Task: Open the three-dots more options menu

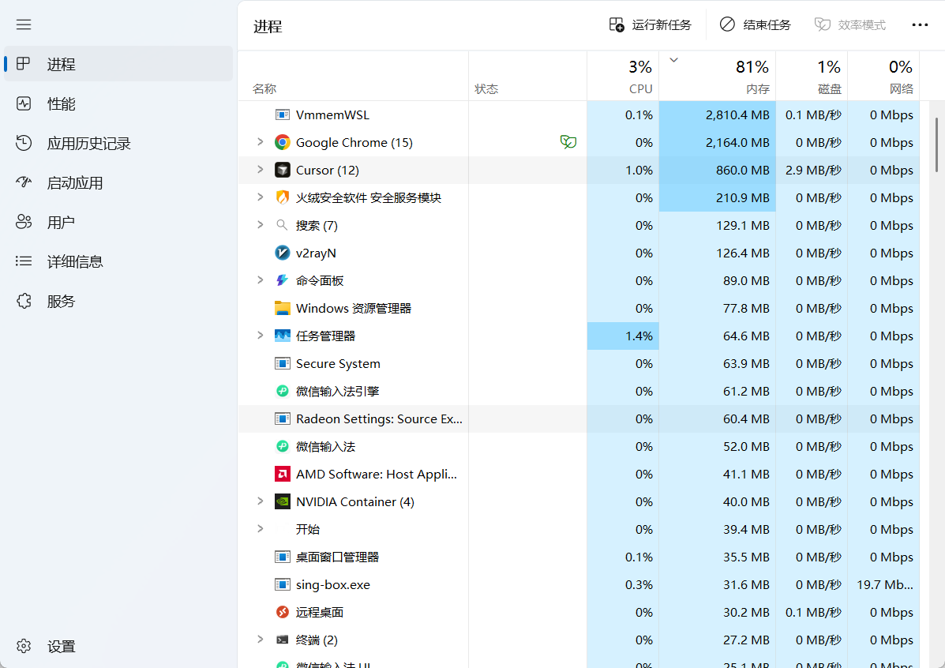Action: coord(920,24)
